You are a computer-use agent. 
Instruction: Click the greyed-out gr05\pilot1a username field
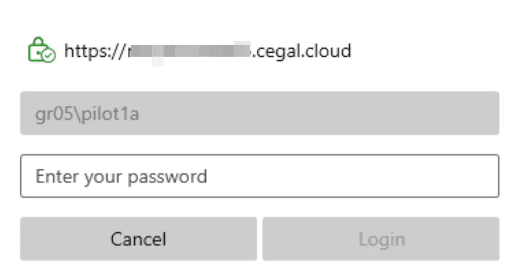click(x=259, y=113)
